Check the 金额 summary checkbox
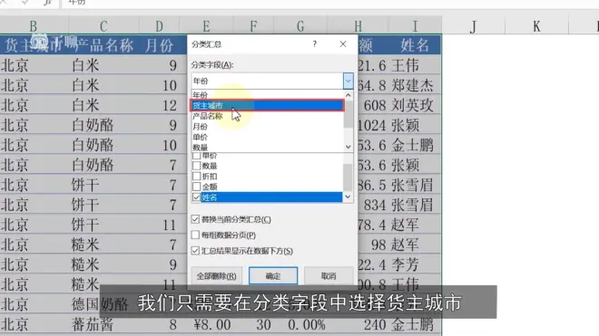 pyautogui.click(x=196, y=187)
